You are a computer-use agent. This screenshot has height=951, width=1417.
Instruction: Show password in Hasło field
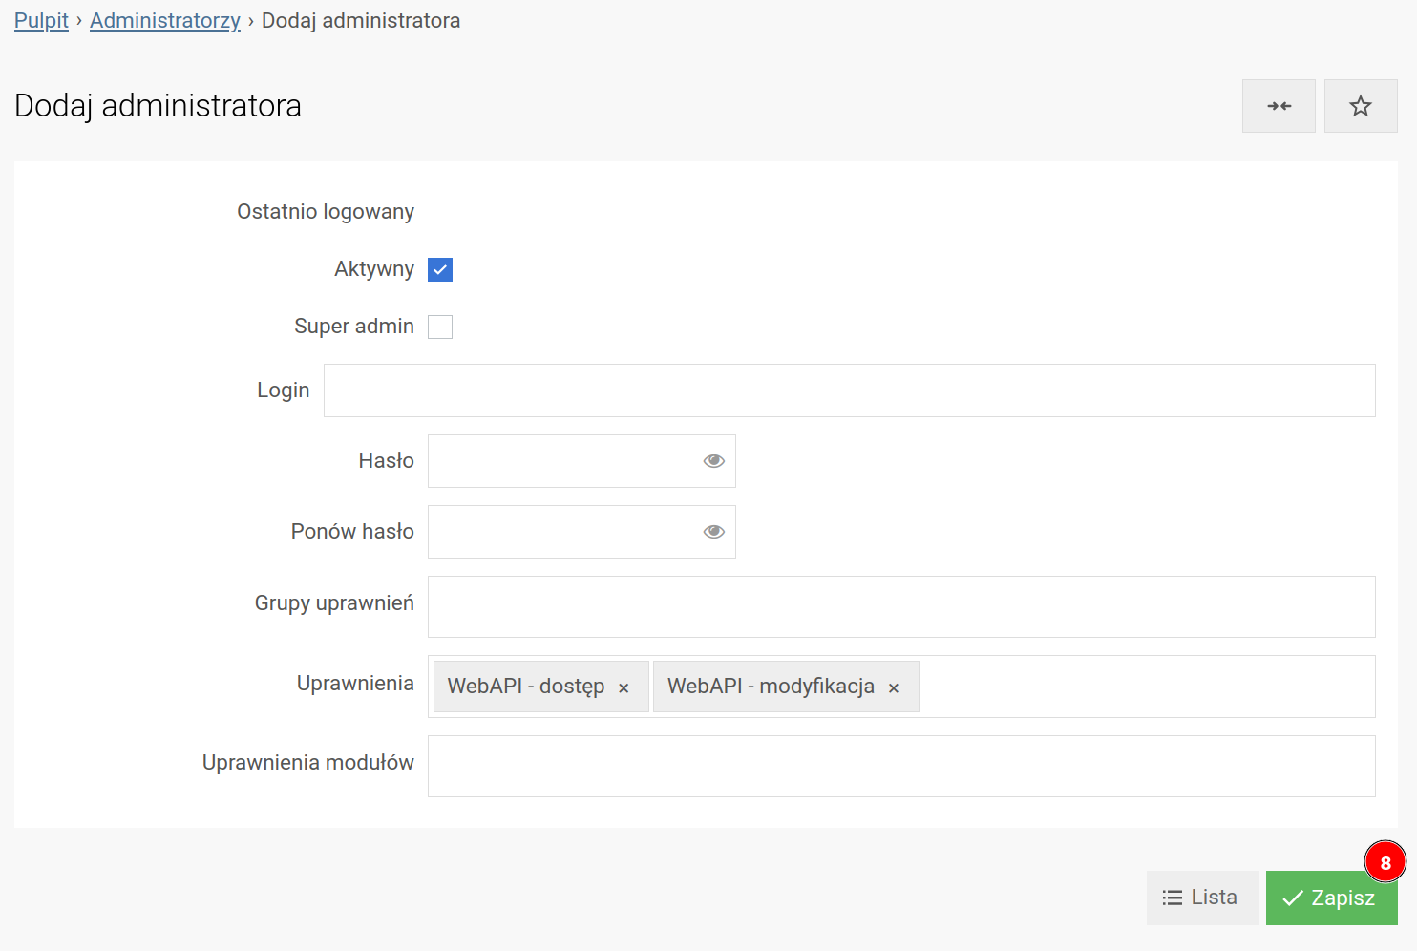(x=713, y=461)
